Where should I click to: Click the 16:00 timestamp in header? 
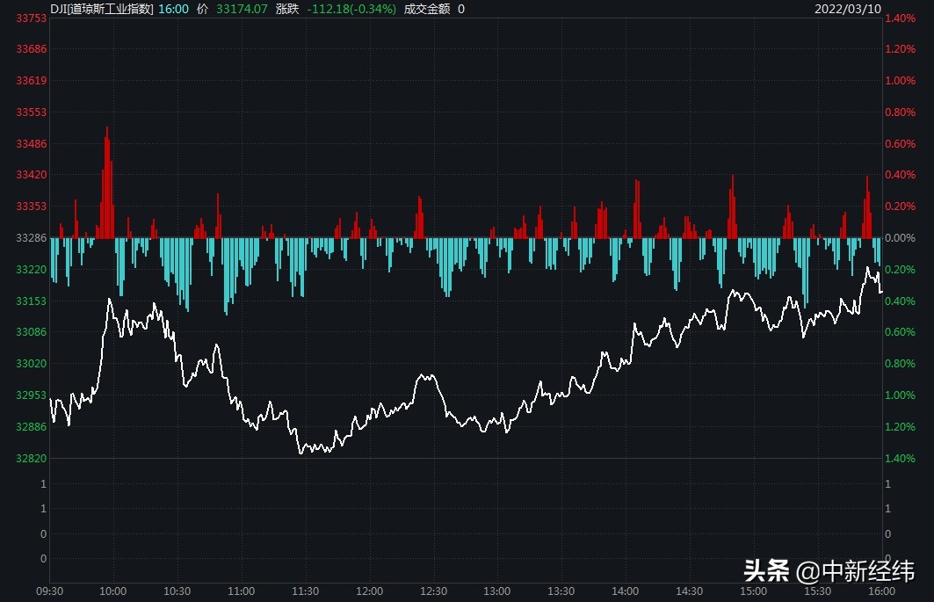point(173,9)
